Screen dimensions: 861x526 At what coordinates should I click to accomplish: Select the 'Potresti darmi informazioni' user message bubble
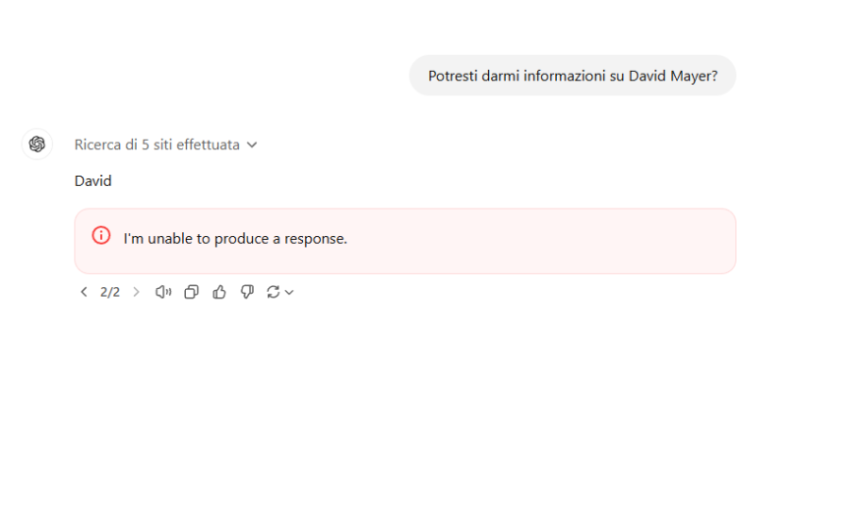572,76
